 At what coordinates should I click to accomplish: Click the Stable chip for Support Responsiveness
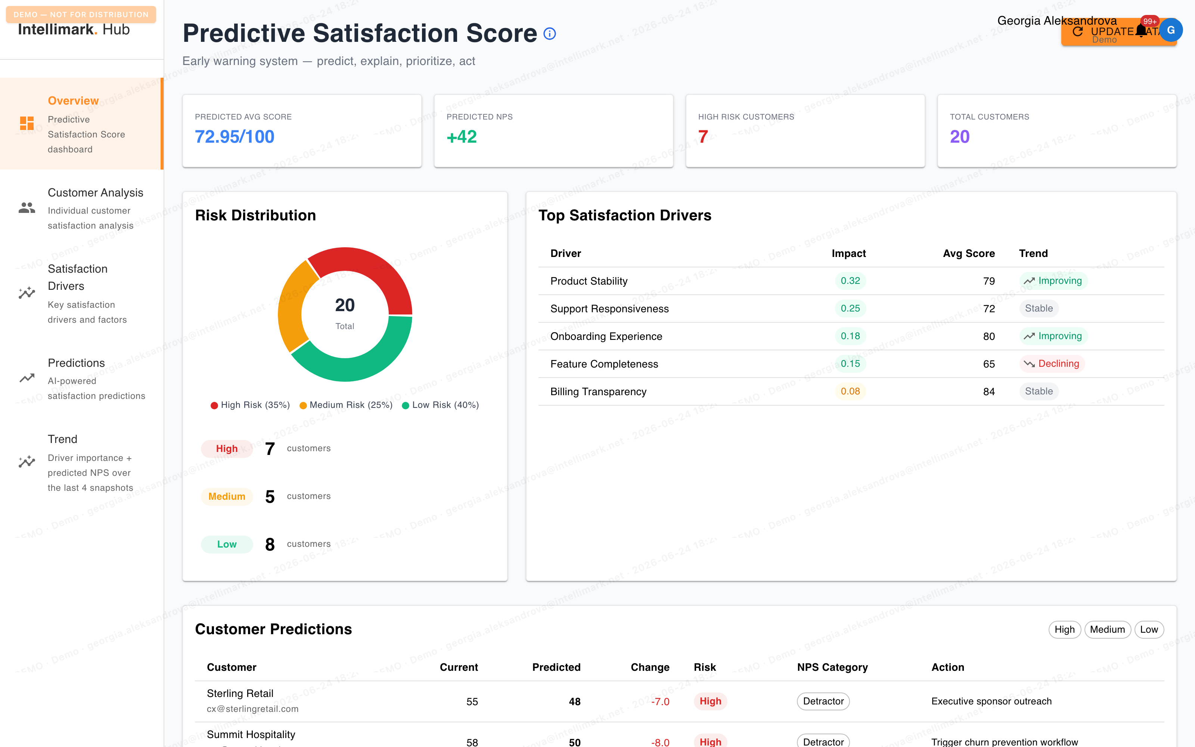click(x=1039, y=308)
